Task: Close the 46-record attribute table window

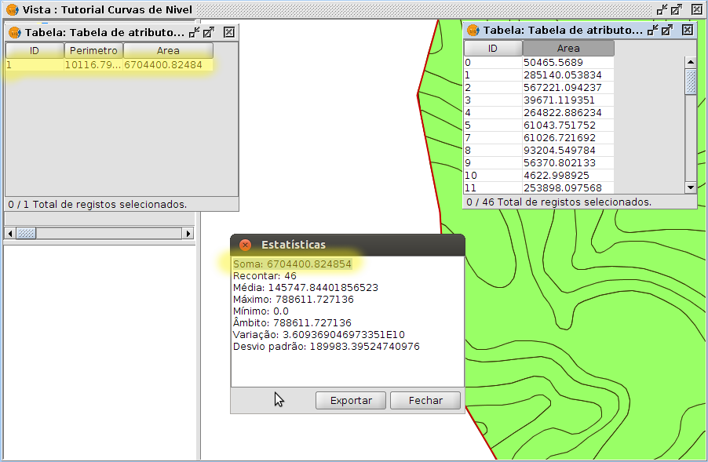Action: tap(687, 30)
